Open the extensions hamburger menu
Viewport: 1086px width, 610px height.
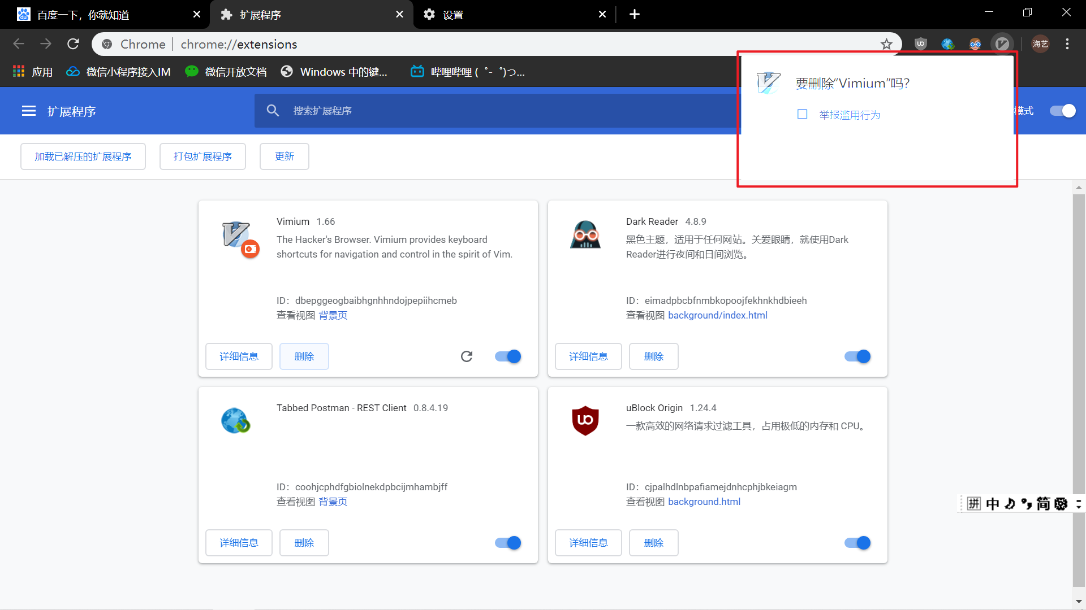click(x=29, y=111)
